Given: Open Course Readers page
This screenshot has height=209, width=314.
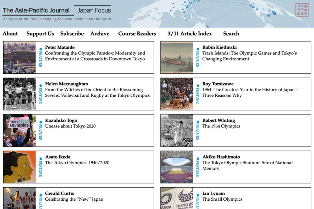Looking at the screenshot, I should pyautogui.click(x=137, y=33).
